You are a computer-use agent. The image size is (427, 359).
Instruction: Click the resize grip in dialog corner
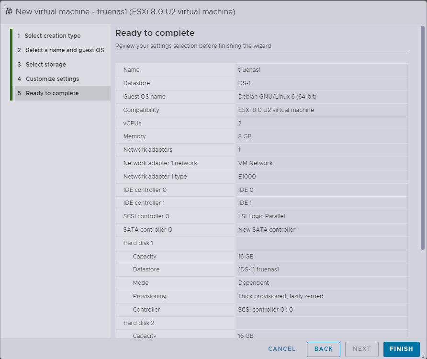pyautogui.click(x=423, y=356)
